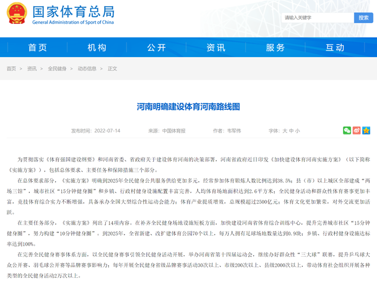Click the yellow star favorite icon
The width and height of the screenshot is (377, 281).
[x=366, y=130]
